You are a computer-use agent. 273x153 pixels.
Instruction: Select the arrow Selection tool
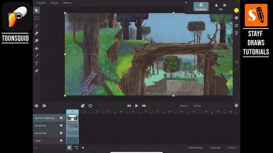(x=37, y=10)
